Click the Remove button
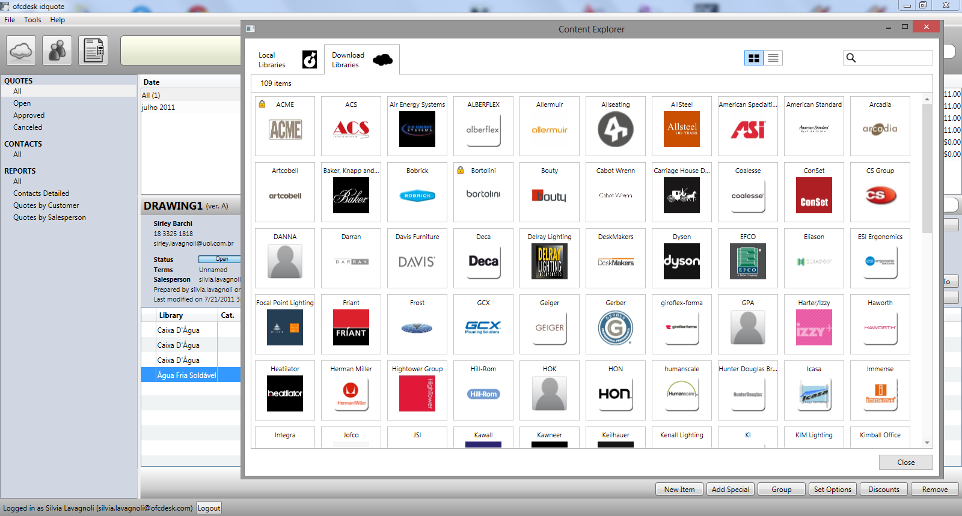 click(935, 489)
